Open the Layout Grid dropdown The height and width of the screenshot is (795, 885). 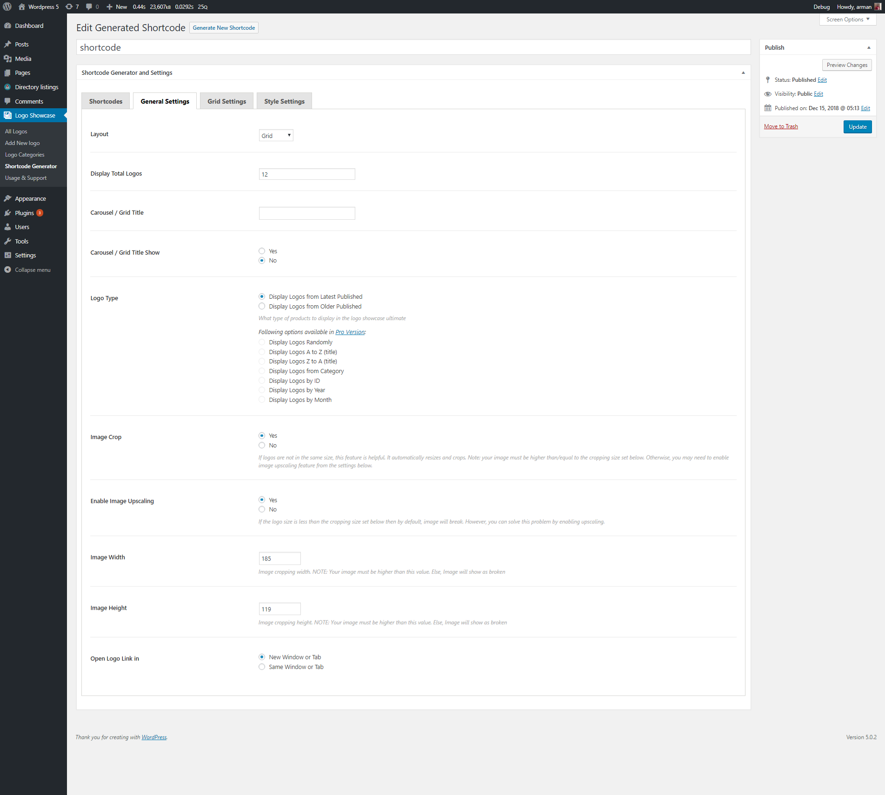pos(276,135)
